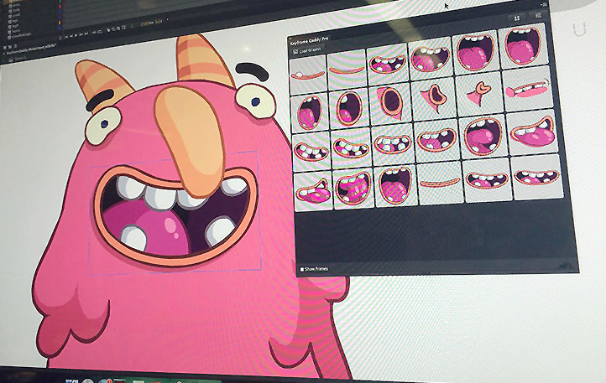Toggle the timeline Loop button
The height and width of the screenshot is (383, 606).
tap(100, 32)
